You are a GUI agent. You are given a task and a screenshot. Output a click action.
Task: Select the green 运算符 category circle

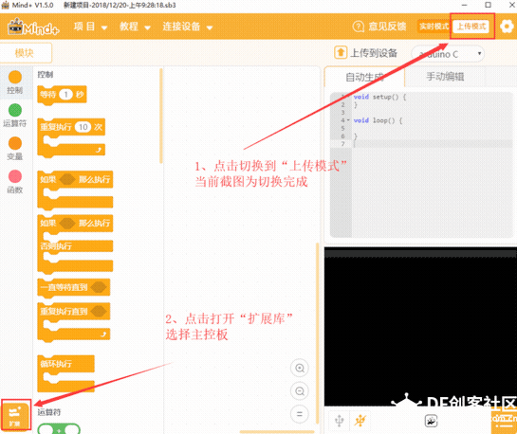click(15, 110)
